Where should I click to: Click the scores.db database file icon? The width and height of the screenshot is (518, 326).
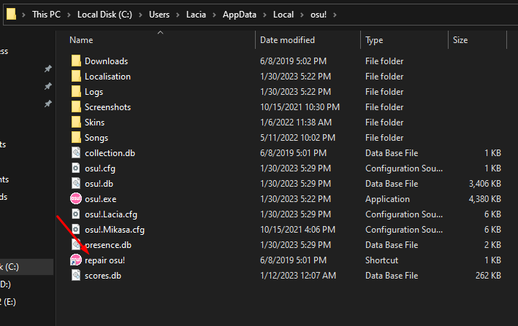[x=76, y=276]
